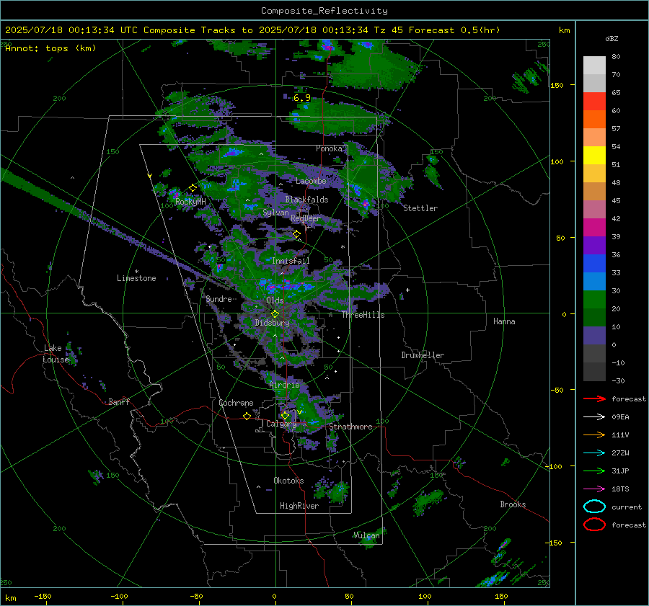Click the Drumheller label
This screenshot has height=606, width=649.
click(423, 355)
